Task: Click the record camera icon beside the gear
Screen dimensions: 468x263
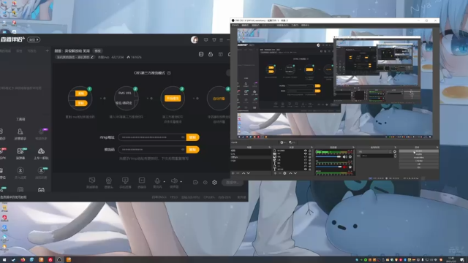Action: click(195, 182)
